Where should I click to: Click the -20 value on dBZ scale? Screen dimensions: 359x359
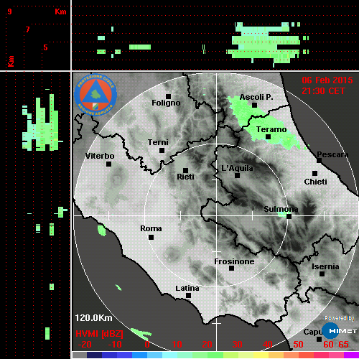[85, 345]
